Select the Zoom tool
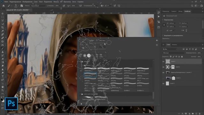204x115 pixels. 3,90
